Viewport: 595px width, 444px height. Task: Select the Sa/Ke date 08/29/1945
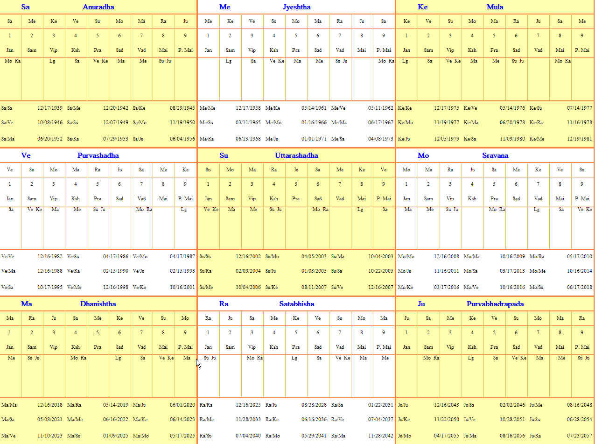click(x=182, y=108)
